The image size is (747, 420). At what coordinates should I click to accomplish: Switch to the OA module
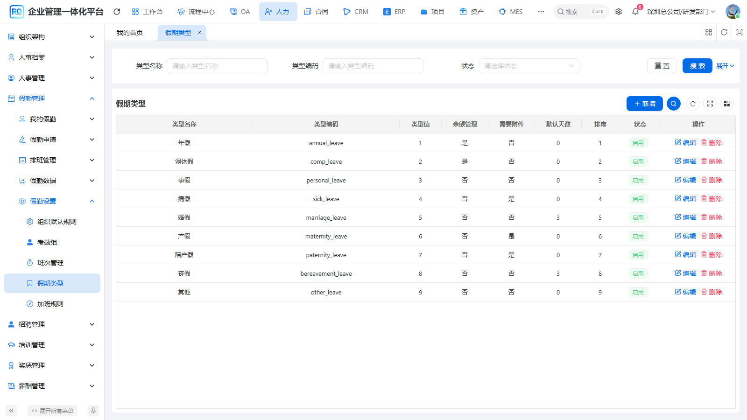[240, 12]
